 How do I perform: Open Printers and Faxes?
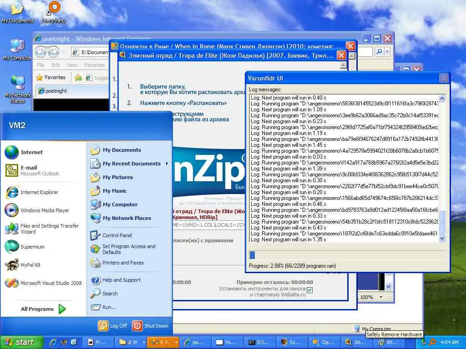[x=117, y=263]
